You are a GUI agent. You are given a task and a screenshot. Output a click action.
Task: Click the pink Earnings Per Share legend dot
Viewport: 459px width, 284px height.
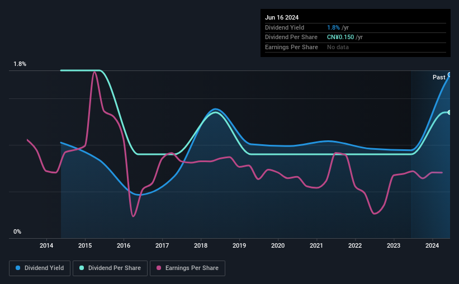pyautogui.click(x=159, y=268)
